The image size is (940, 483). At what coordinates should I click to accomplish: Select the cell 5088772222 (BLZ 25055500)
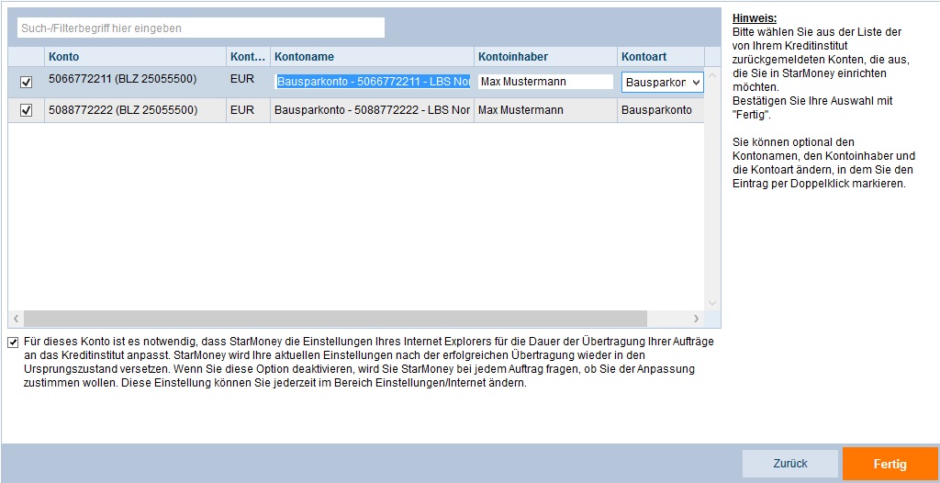point(136,110)
